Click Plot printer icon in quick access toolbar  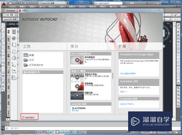click(25, 3)
